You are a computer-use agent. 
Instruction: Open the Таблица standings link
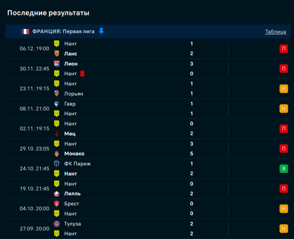coord(275,32)
